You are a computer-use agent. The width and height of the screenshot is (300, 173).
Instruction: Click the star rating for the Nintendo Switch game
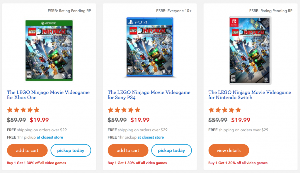[225, 110]
